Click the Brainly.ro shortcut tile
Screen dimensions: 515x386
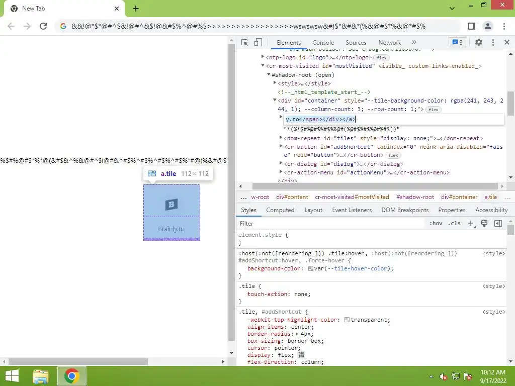point(171,213)
